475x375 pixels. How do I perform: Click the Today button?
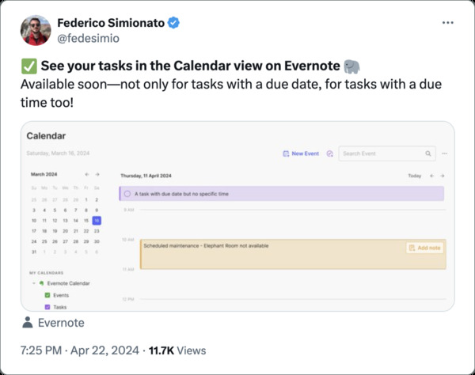[x=414, y=176]
